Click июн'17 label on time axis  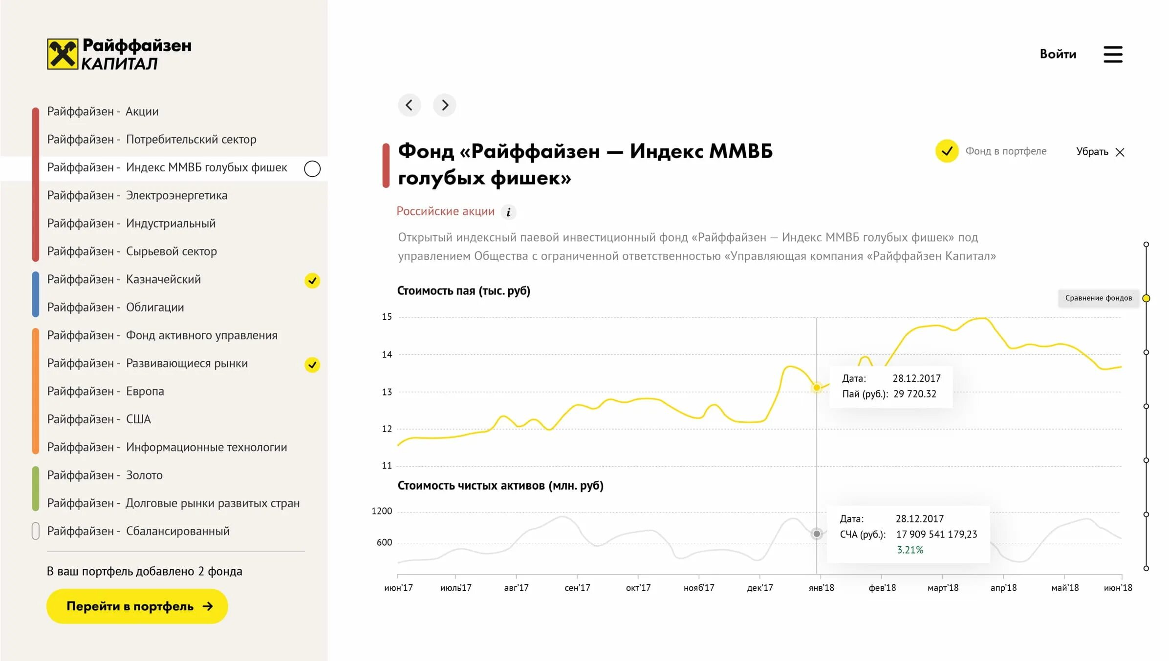click(398, 588)
